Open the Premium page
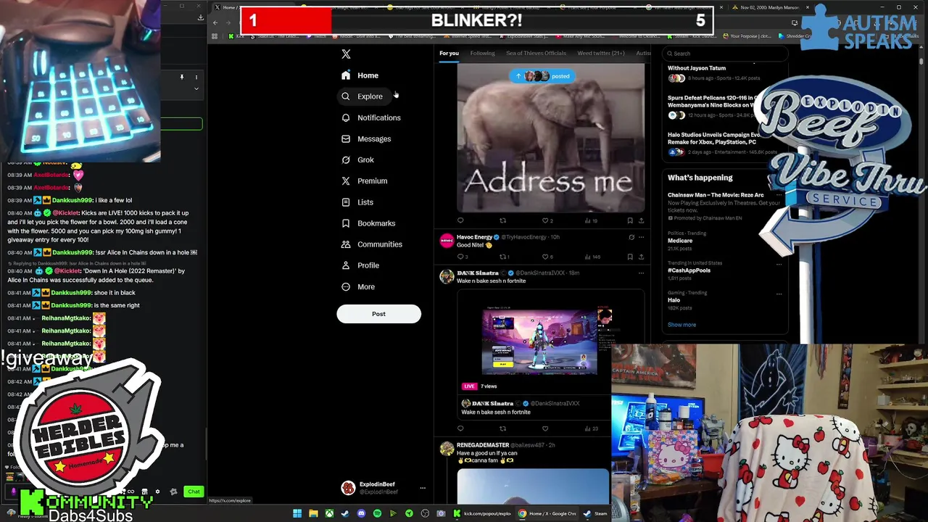Screen dimensions: 928x522 point(364,181)
